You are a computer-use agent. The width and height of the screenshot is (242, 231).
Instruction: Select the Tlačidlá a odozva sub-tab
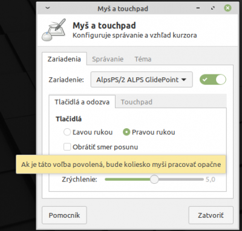click(82, 102)
